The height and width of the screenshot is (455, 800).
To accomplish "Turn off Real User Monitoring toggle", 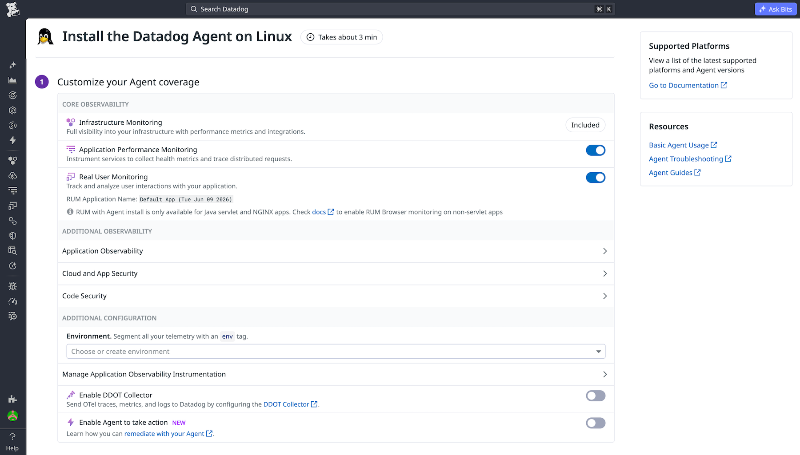I will 596,178.
